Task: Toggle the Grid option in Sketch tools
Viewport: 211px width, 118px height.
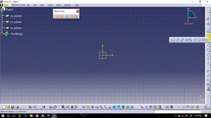Action: tap(57, 16)
